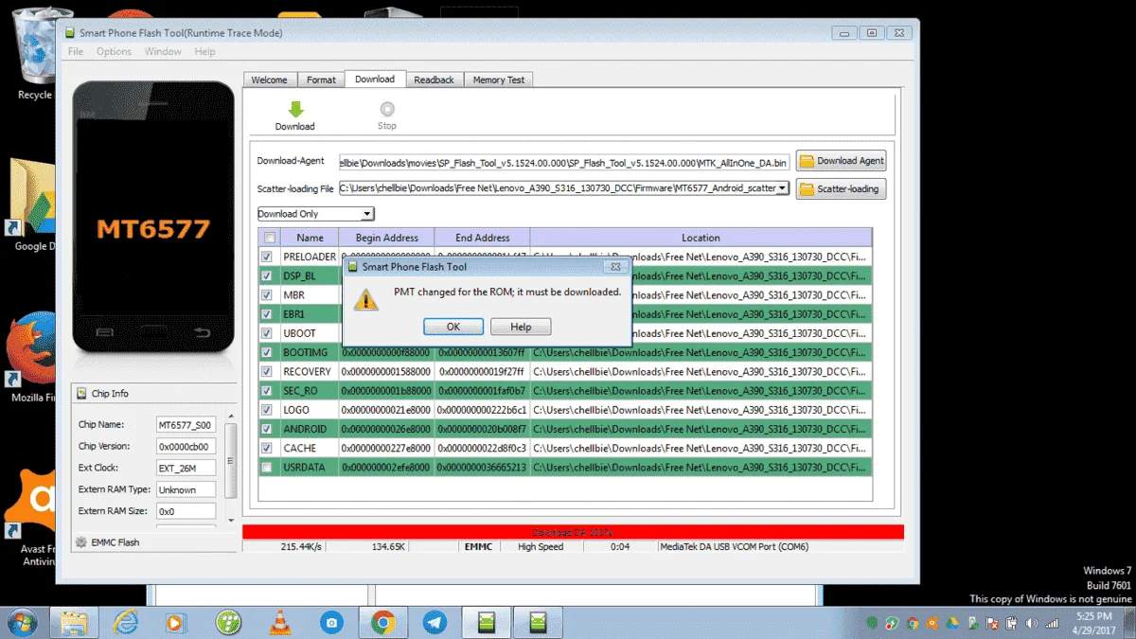This screenshot has width=1136, height=639.
Task: Uncheck the SEC_RO partition checkbox
Action: (267, 390)
